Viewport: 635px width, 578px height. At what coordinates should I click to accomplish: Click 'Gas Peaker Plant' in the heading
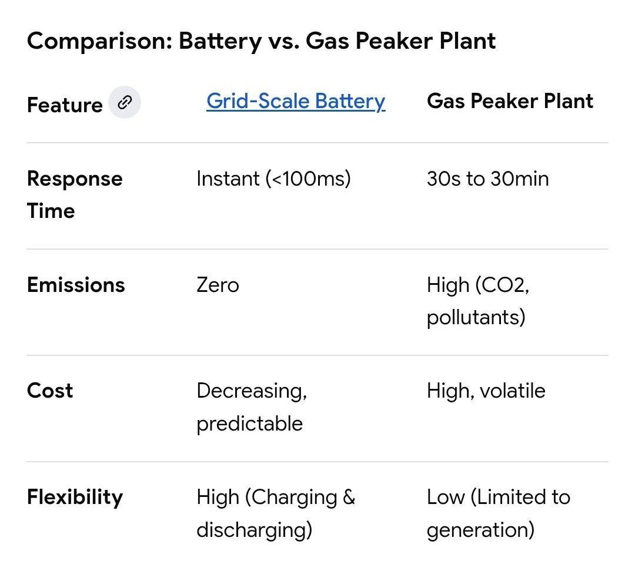(400, 41)
